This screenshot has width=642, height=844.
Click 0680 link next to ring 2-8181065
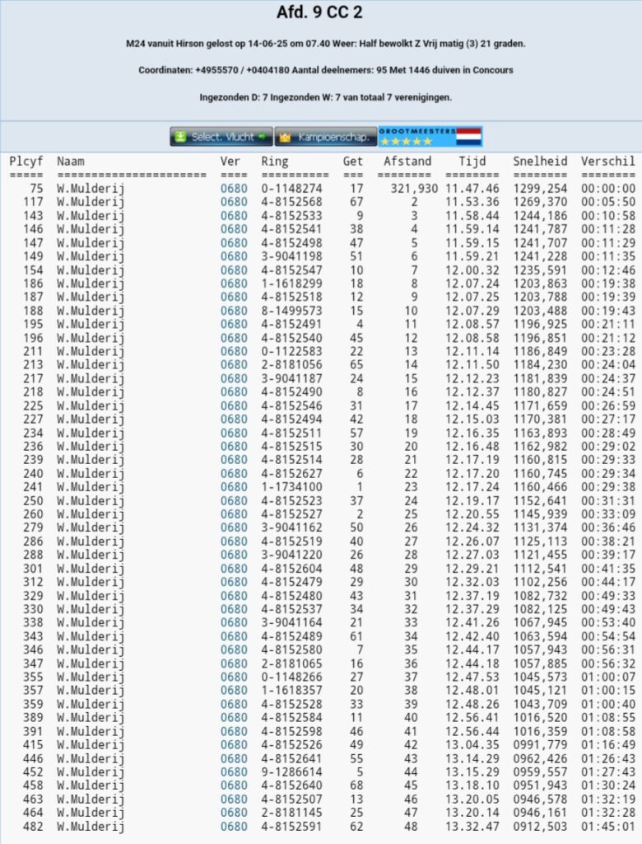coord(234,663)
